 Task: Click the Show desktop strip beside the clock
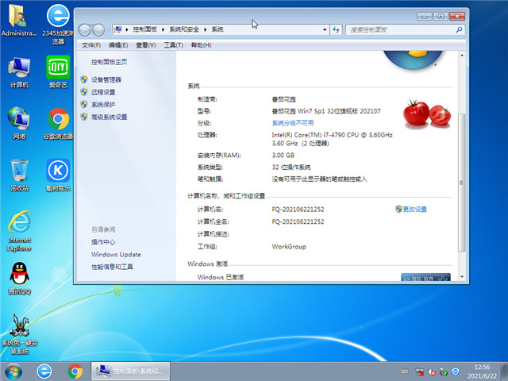(x=505, y=371)
